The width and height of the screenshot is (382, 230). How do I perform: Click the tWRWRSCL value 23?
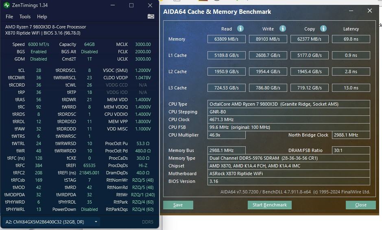coord(89,78)
